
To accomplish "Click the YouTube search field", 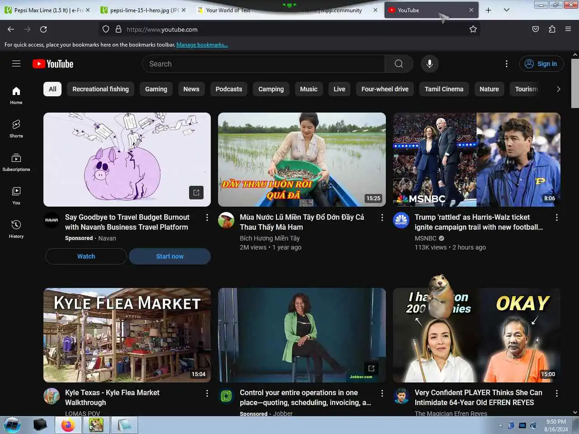I will tap(263, 64).
